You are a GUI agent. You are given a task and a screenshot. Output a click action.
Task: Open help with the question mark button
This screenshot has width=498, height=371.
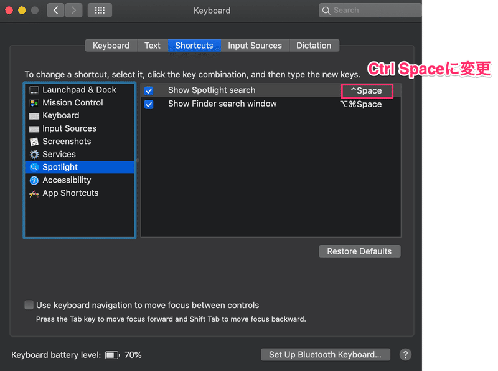[x=405, y=355]
